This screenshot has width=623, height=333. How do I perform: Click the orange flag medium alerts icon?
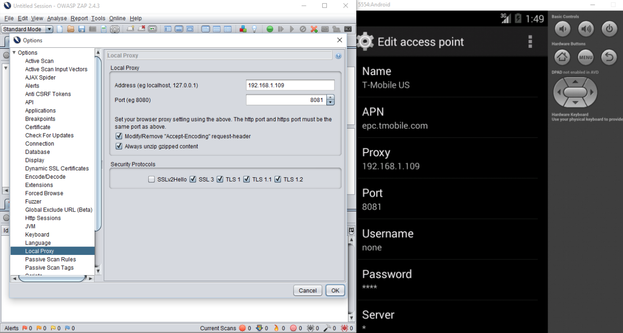[39, 328]
